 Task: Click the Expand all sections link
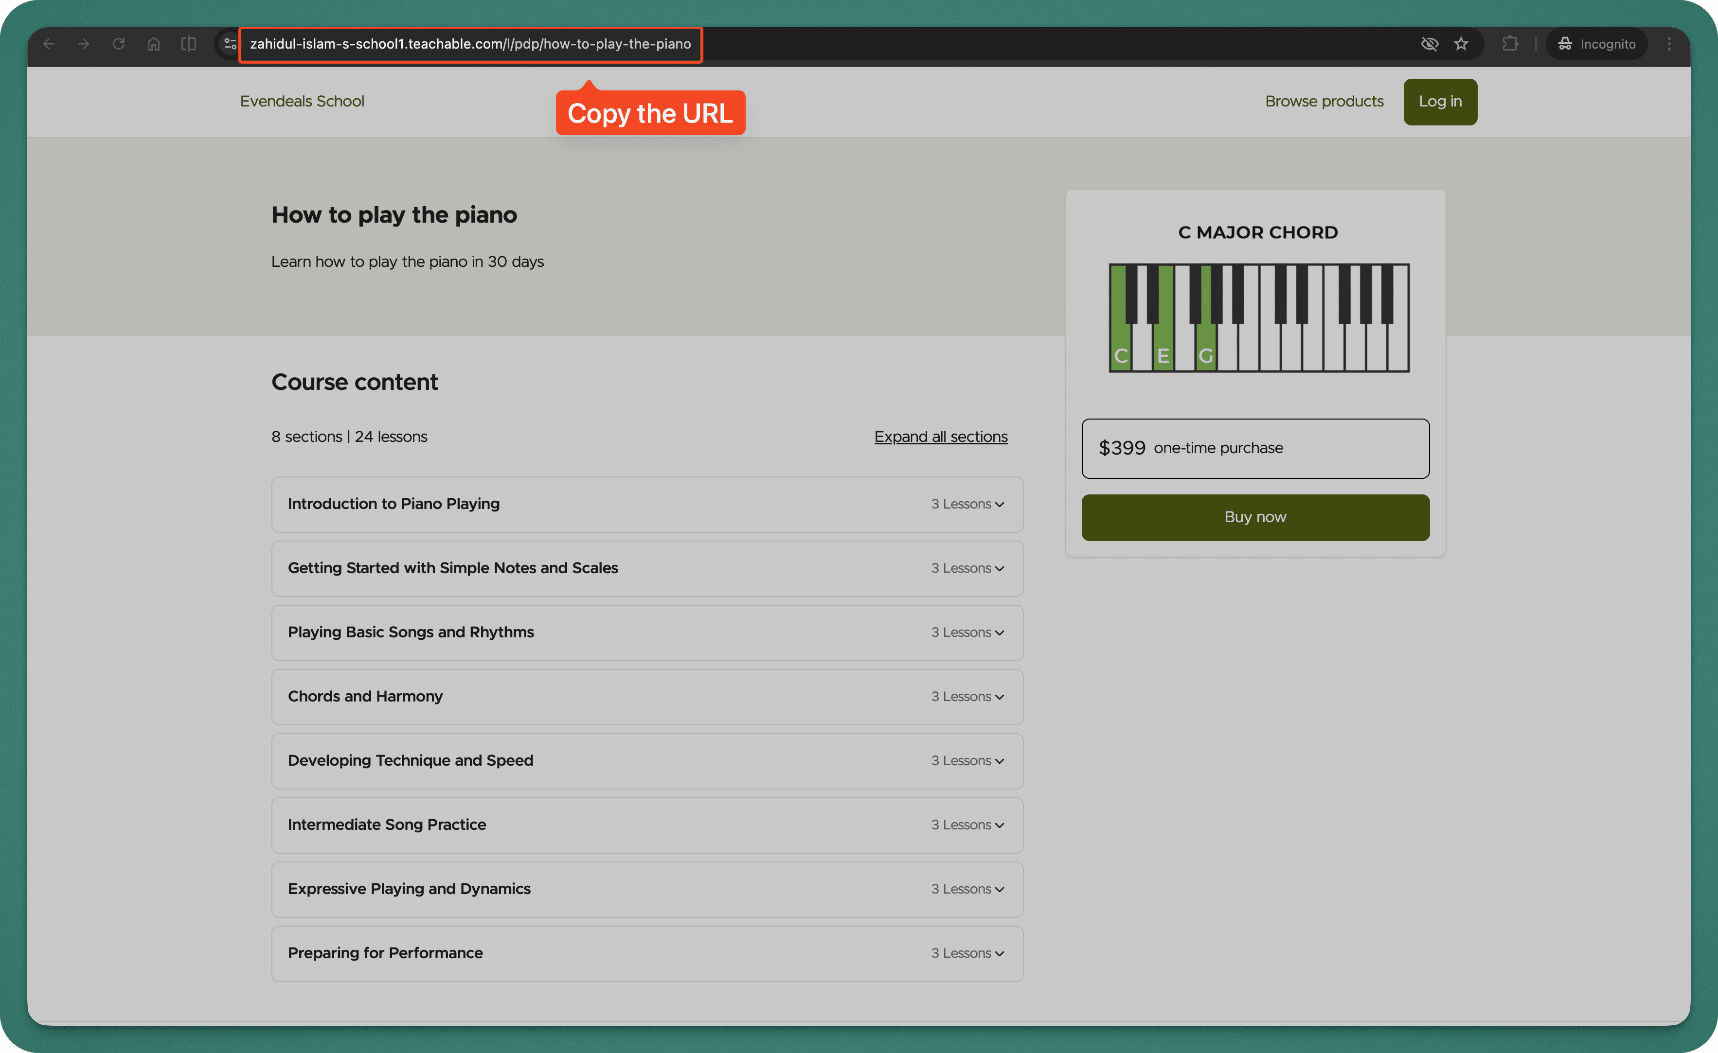pos(941,436)
